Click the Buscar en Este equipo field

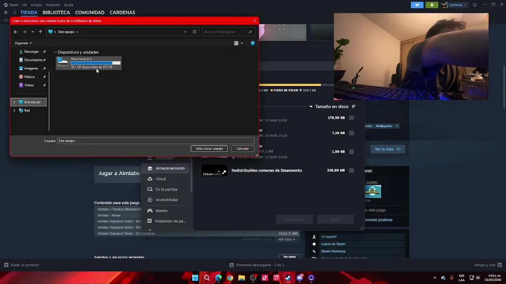point(228,32)
